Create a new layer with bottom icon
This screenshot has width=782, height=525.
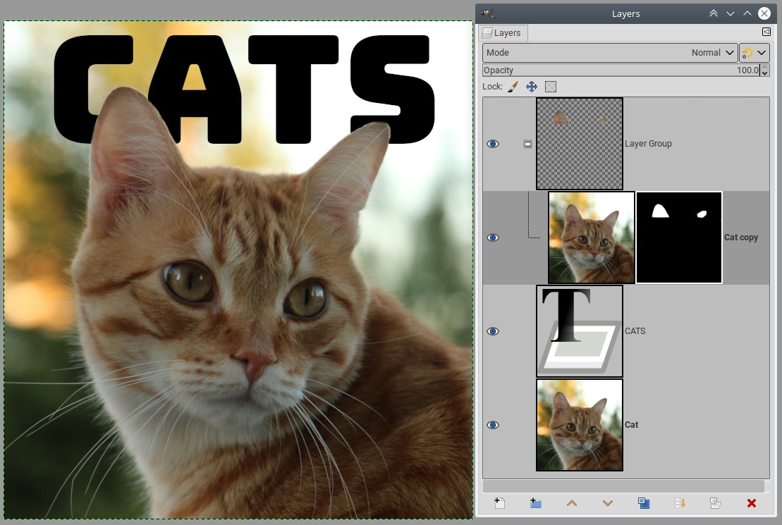[499, 502]
